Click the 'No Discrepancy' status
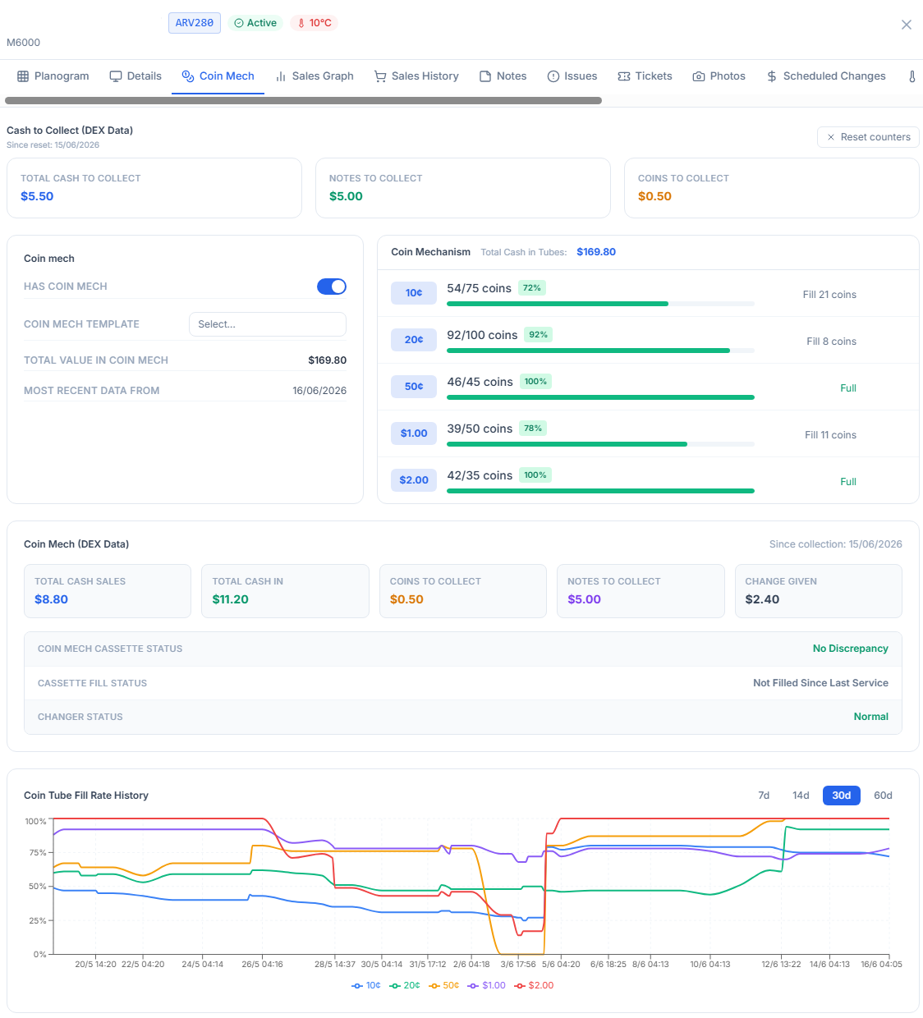The height and width of the screenshot is (1018, 923). click(x=850, y=649)
